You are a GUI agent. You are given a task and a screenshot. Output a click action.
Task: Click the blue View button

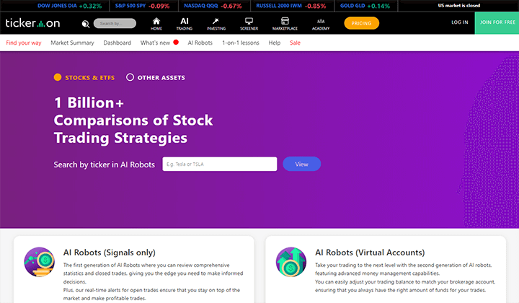click(301, 164)
